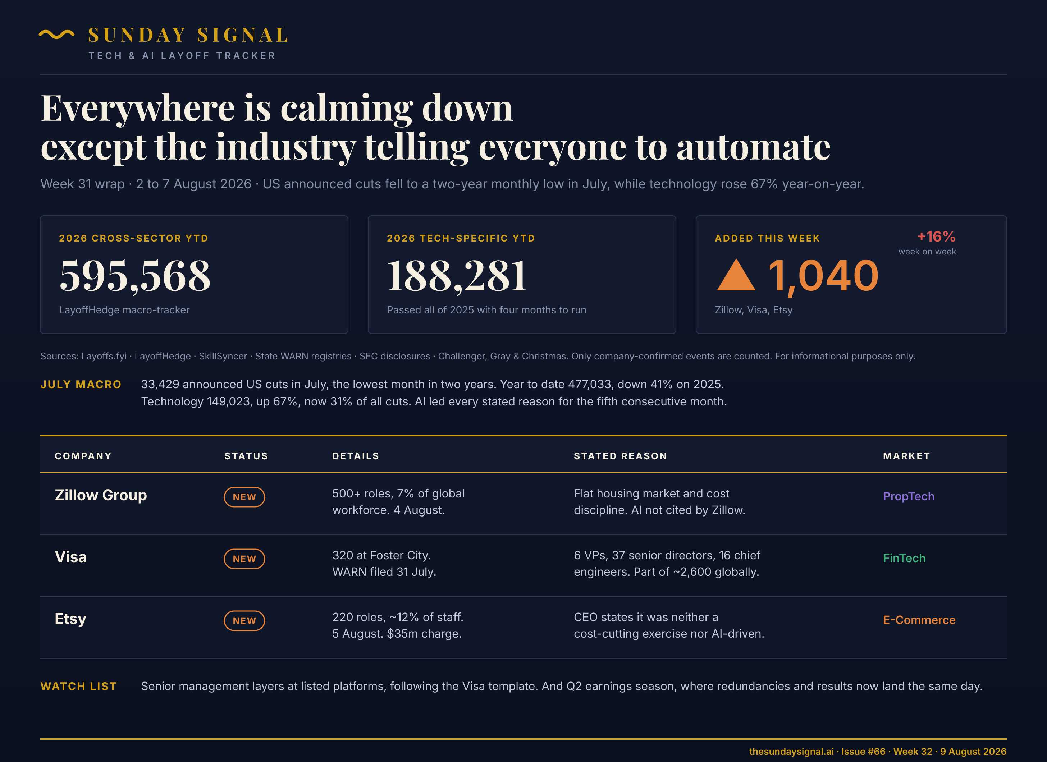This screenshot has width=1047, height=762.
Task: Click 'Passed all of 2025 with four months to run'
Action: pyautogui.click(x=486, y=310)
